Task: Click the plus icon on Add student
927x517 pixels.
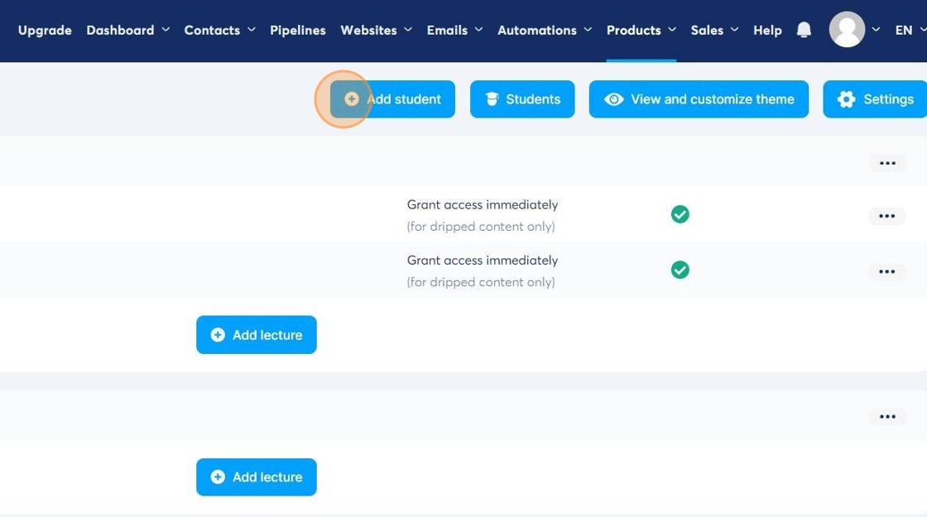Action: point(352,99)
